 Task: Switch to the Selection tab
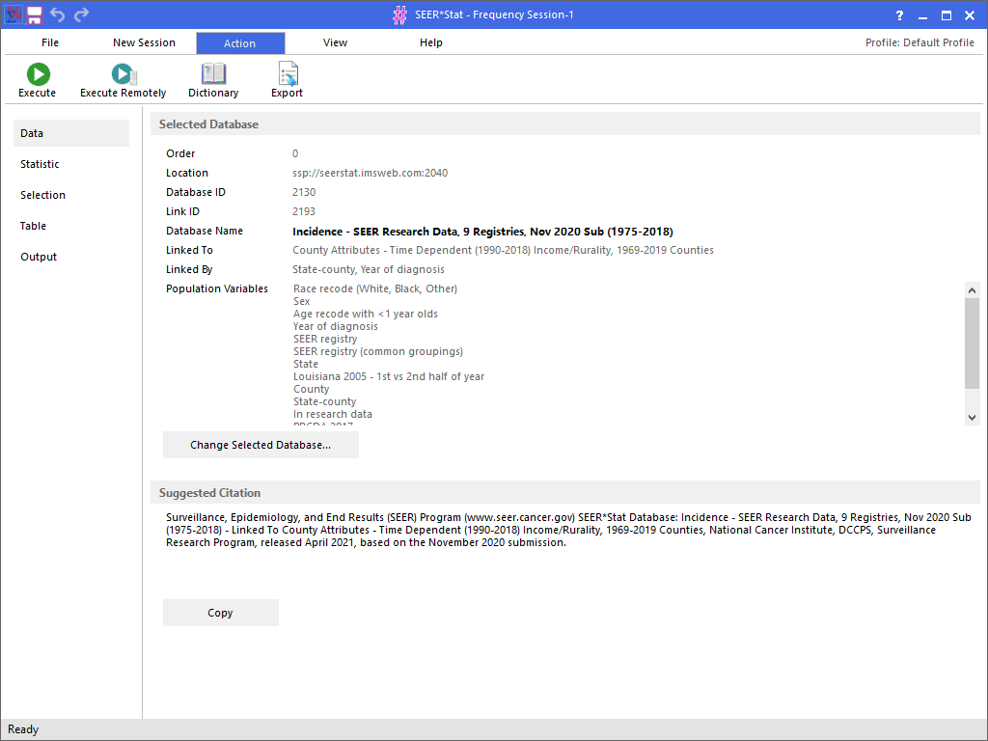43,195
